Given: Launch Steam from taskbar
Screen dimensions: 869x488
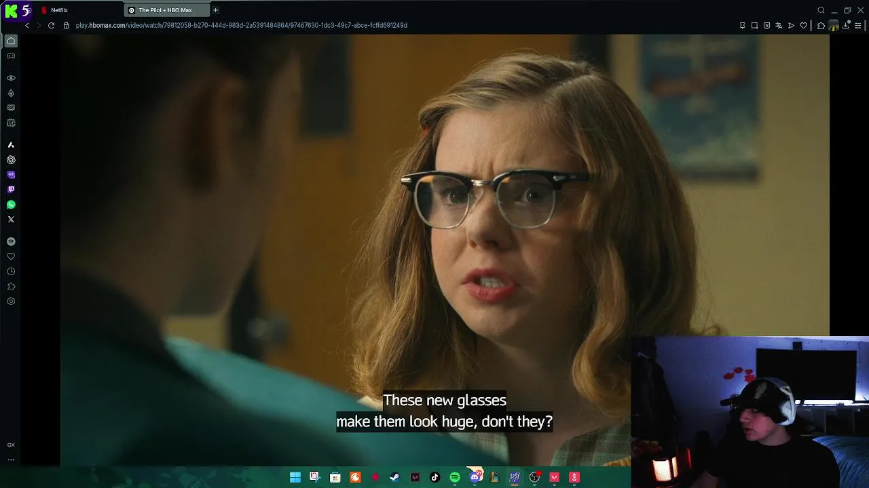Looking at the screenshot, I should [x=394, y=477].
